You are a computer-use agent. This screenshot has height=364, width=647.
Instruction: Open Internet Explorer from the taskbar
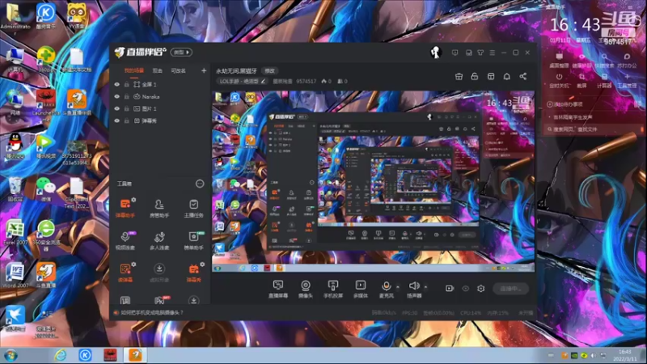60,355
